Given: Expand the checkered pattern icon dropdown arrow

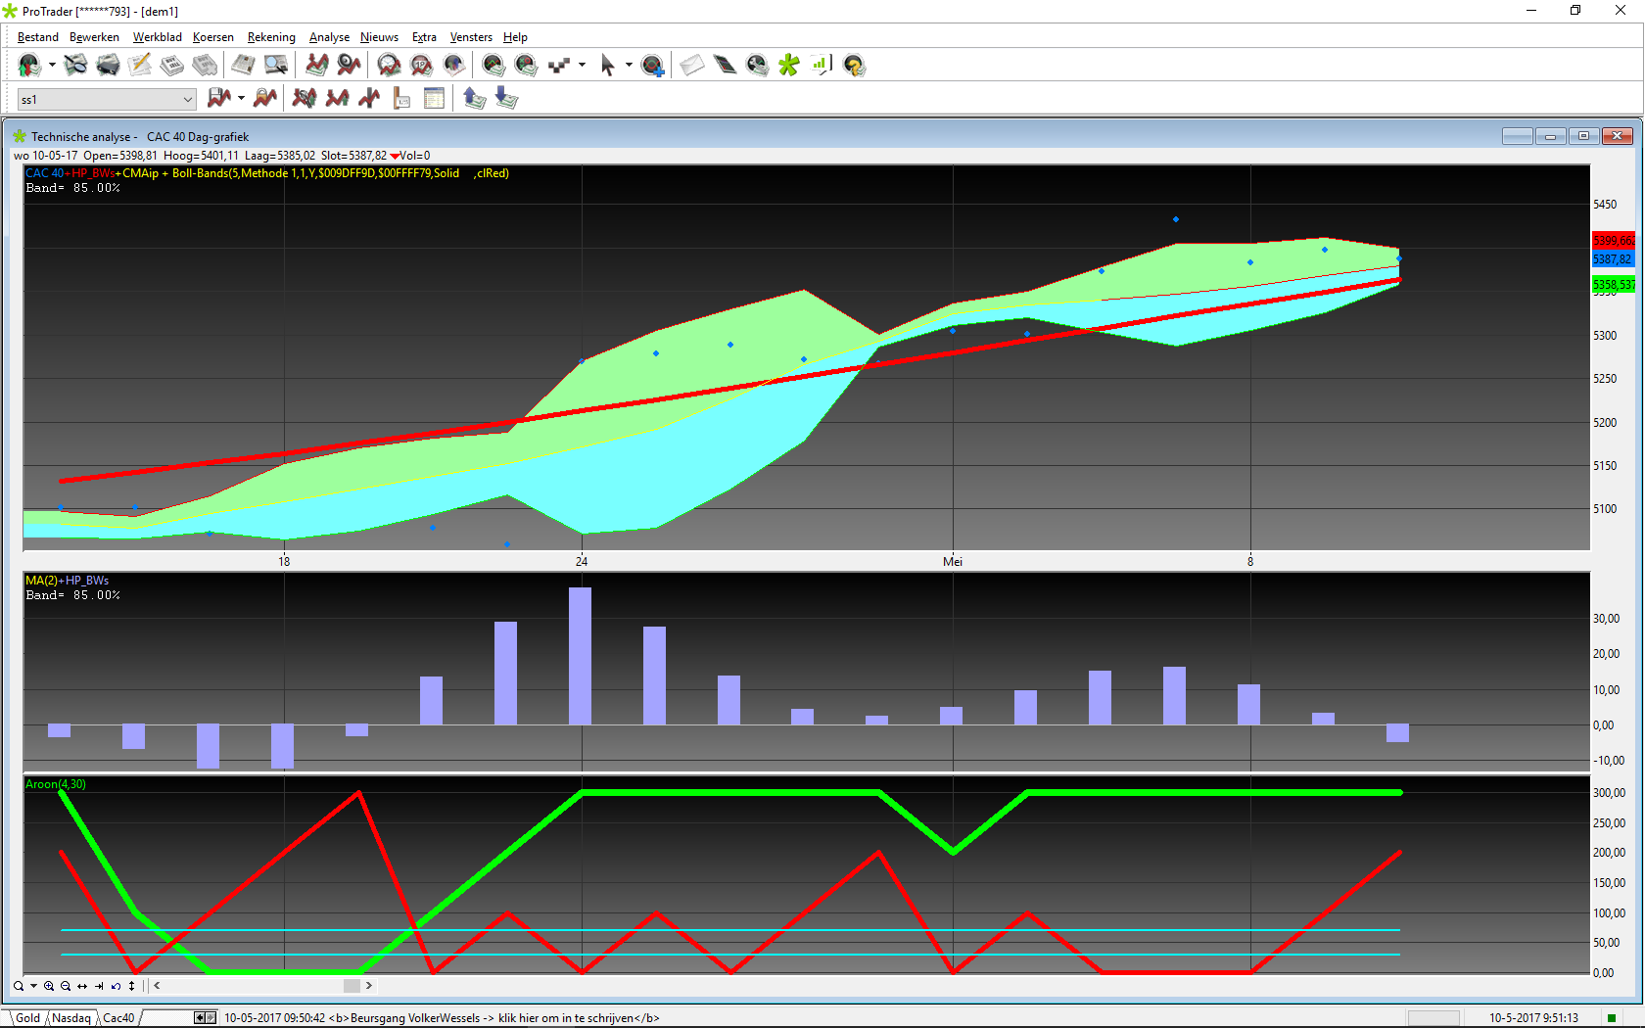Looking at the screenshot, I should point(582,66).
